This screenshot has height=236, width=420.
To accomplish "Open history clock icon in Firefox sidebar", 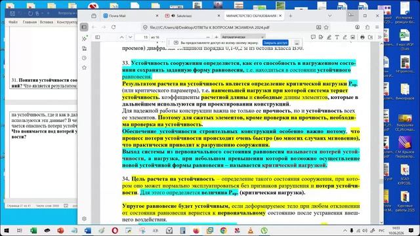I will [x=84, y=58].
